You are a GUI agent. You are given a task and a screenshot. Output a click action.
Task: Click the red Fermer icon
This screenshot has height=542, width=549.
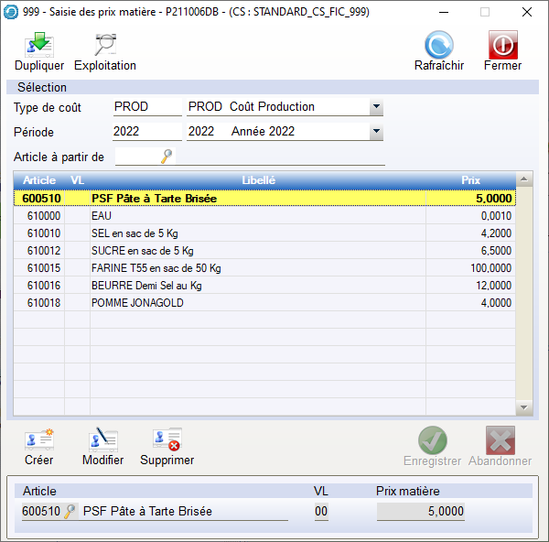pos(502,46)
